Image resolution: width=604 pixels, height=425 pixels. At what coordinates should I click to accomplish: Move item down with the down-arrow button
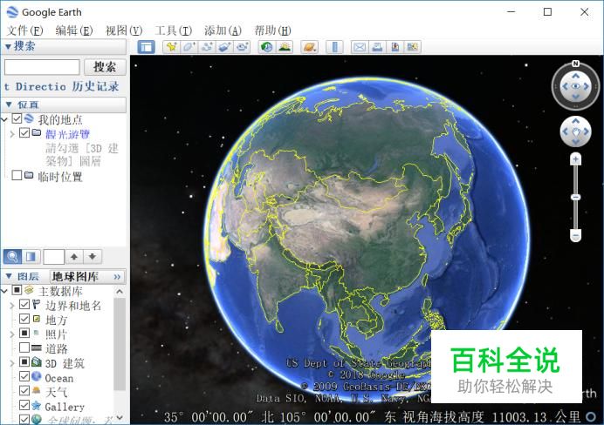click(93, 256)
